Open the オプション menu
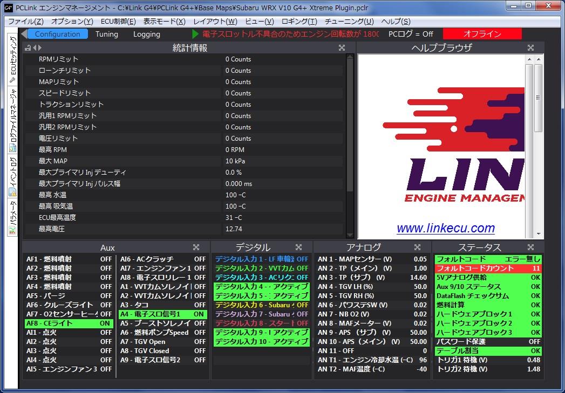This screenshot has width=565, height=393. (72, 22)
